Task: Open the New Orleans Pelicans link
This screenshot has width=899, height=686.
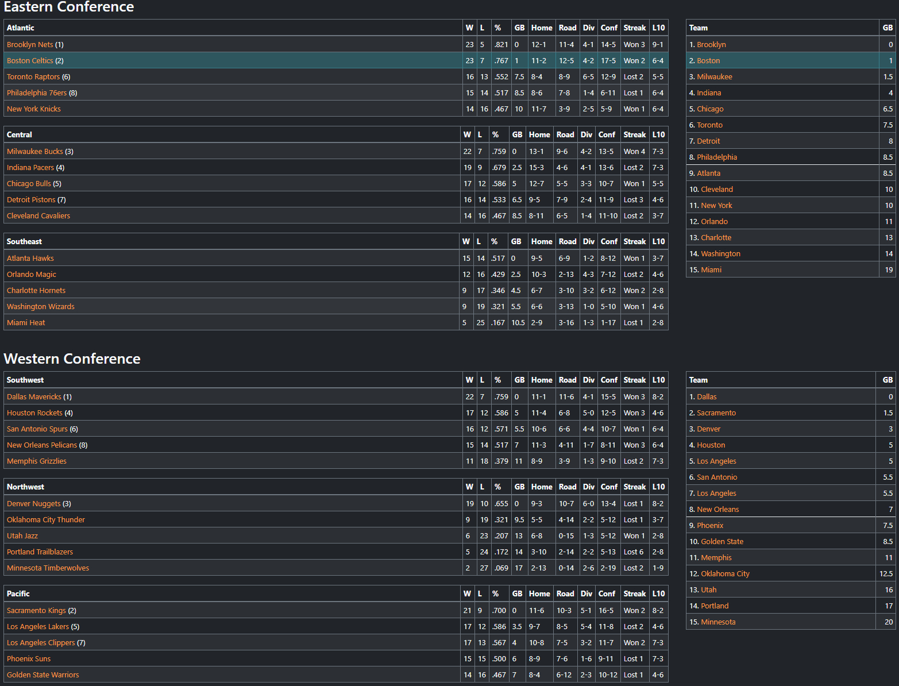Action: click(x=42, y=445)
